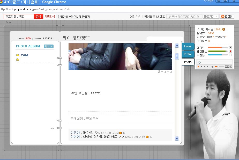Click the 사람검색 people search button
Screen dimensions: 239x160
click(50, 17)
